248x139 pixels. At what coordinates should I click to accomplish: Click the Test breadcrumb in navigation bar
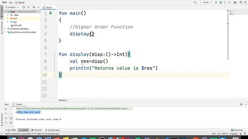tap(4, 2)
